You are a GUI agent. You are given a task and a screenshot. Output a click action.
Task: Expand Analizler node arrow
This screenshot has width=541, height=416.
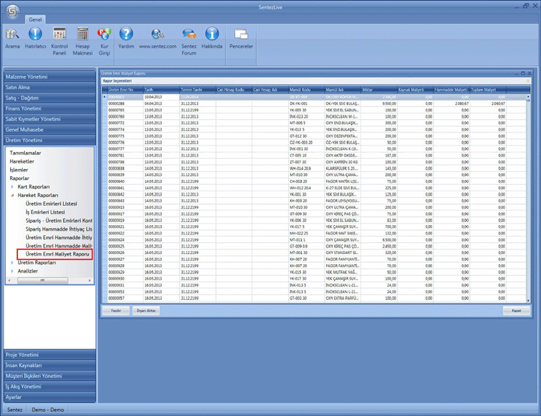[x=12, y=271]
